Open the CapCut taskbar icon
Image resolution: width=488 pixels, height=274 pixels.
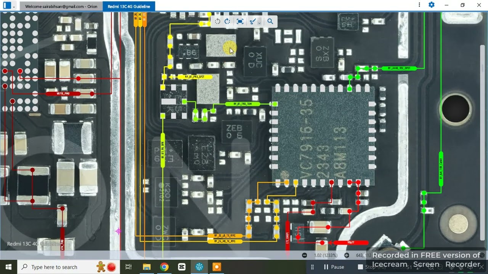tap(182, 267)
